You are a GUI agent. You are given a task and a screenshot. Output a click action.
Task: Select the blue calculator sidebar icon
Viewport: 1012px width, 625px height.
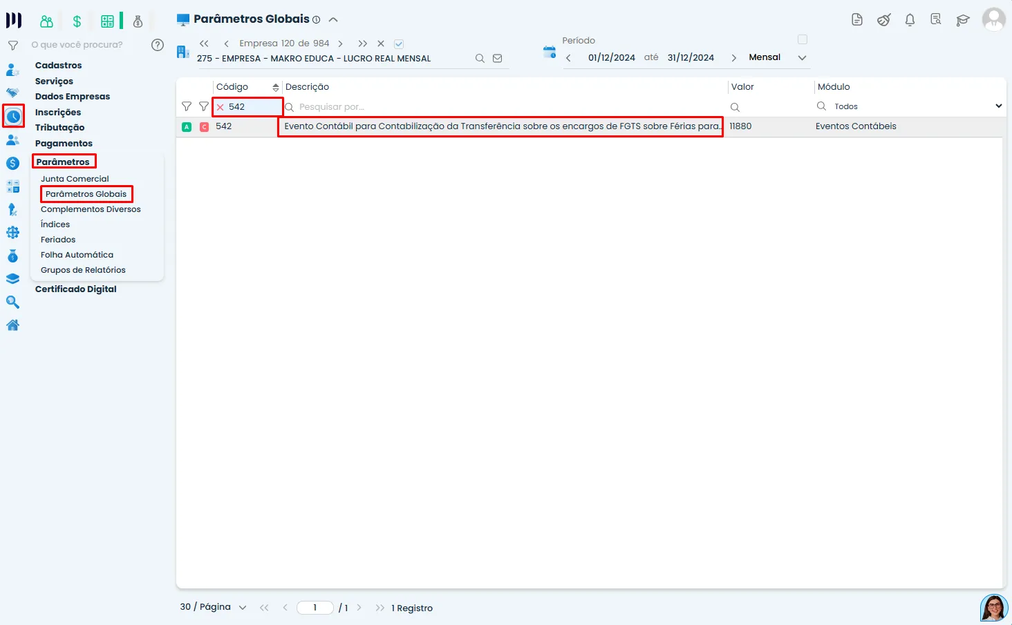pyautogui.click(x=12, y=186)
